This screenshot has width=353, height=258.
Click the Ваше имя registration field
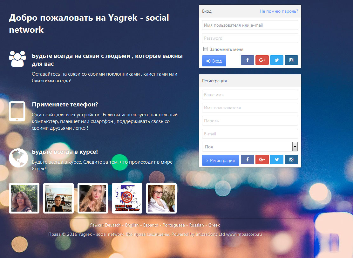tap(250, 95)
